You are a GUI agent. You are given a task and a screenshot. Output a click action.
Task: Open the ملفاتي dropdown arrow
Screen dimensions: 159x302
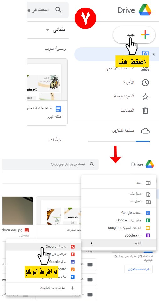pos(48,30)
